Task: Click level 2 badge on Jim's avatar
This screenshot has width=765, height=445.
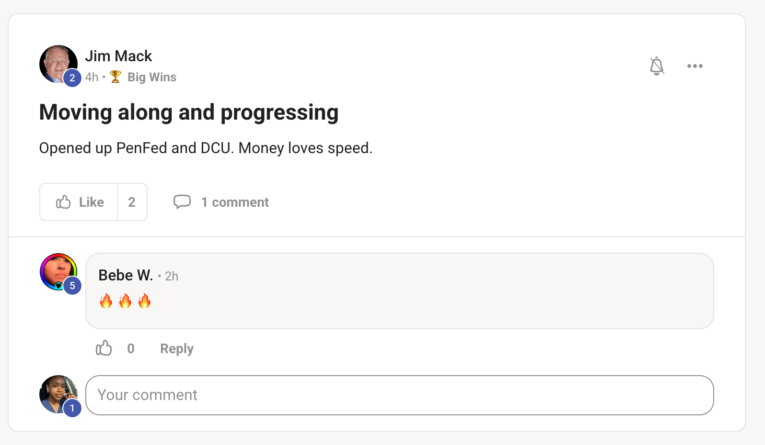Action: (x=72, y=78)
